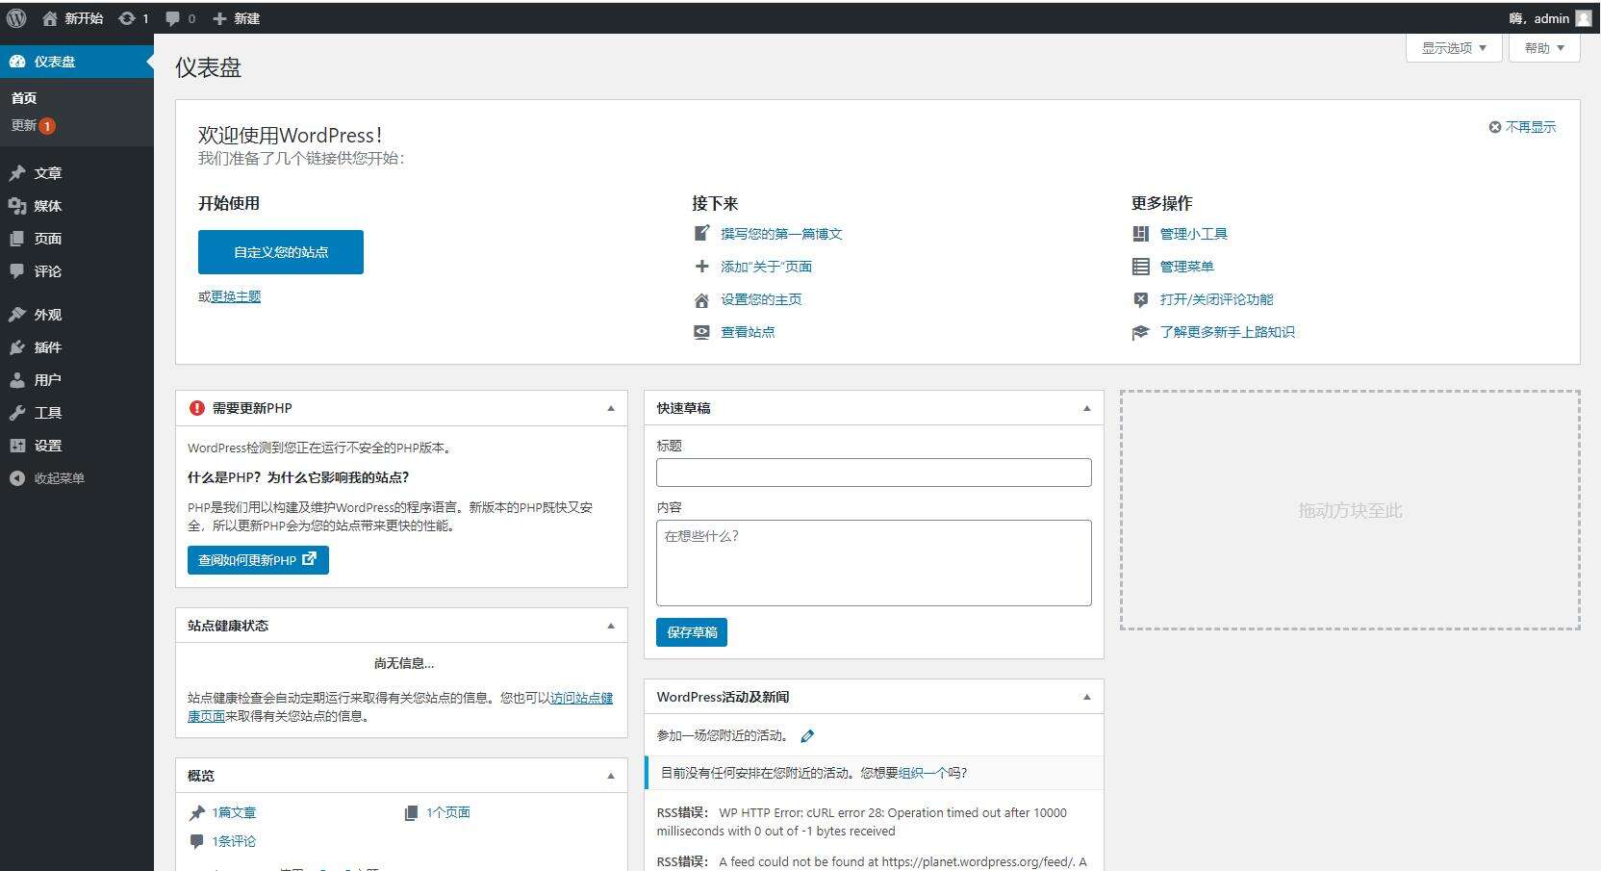
Task: Click 保存草稿 button
Action: tap(692, 632)
